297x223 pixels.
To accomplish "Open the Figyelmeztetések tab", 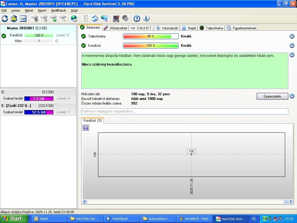I will point(241,28).
